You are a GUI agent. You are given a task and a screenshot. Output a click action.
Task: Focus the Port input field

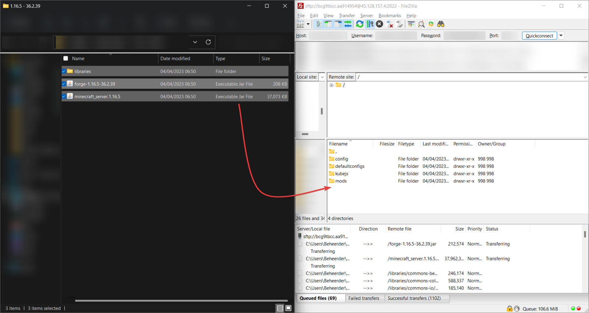click(x=509, y=36)
